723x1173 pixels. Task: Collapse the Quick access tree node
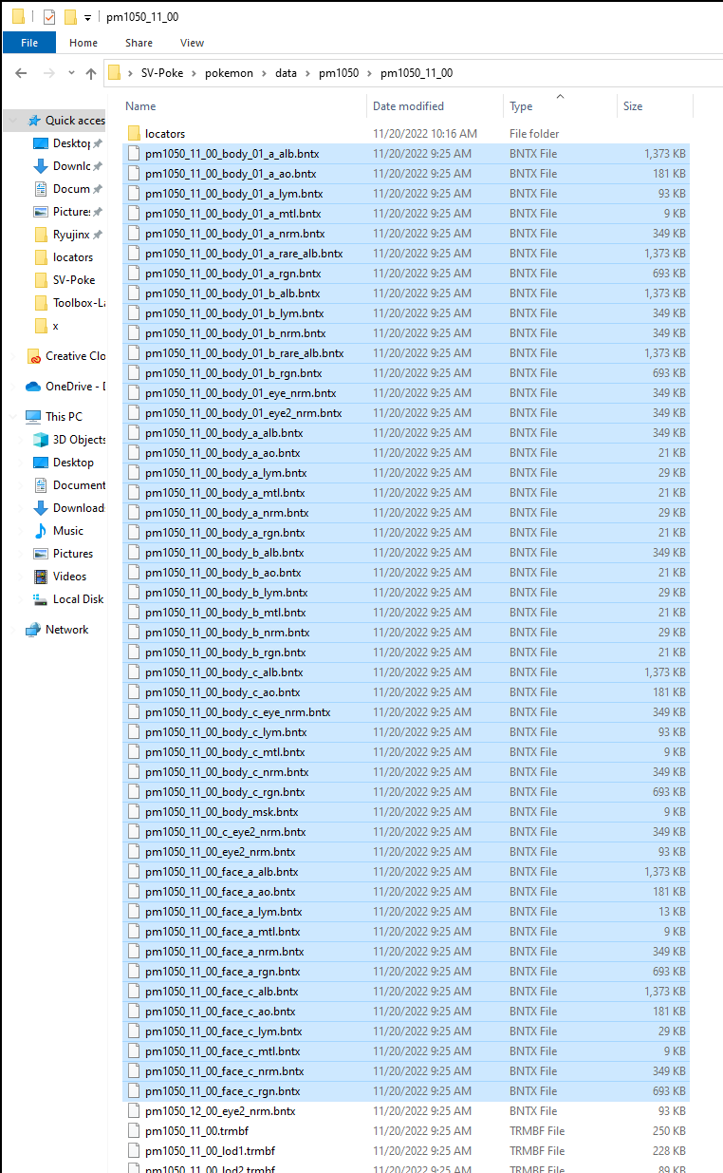point(13,121)
